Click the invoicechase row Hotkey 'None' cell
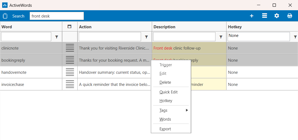 (262, 85)
